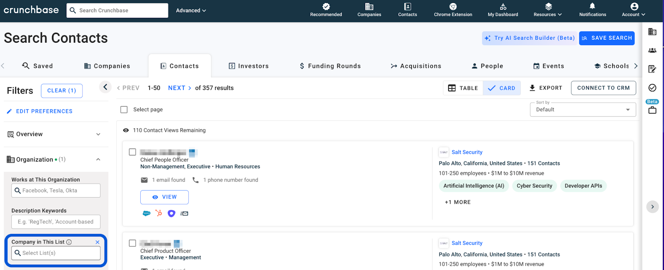Tick the Chief People Officer contact checkbox
Viewport: 664px width, 270px height.
(x=132, y=152)
